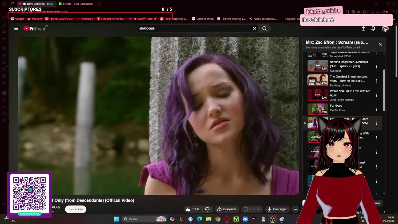The width and height of the screenshot is (398, 224).
Task: Mute the Dove Cameron tab audio icon
Action: (24, 4)
